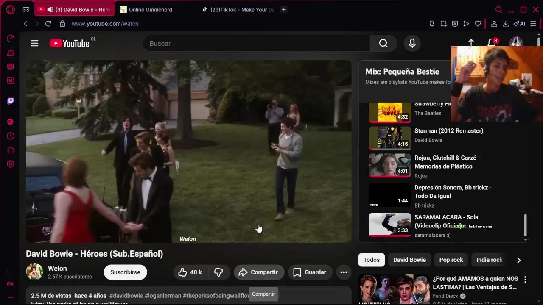The height and width of the screenshot is (305, 543).
Task: Click the YouTube upload arrow icon
Action: [x=471, y=42]
